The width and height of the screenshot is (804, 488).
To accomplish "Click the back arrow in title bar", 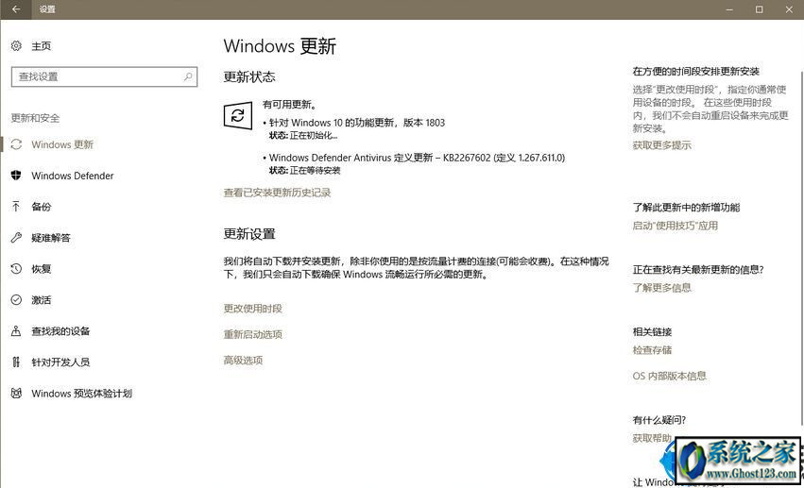I will pos(16,9).
